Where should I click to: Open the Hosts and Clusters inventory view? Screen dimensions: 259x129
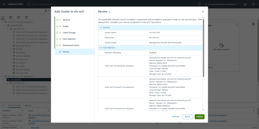click(x=3, y=17)
